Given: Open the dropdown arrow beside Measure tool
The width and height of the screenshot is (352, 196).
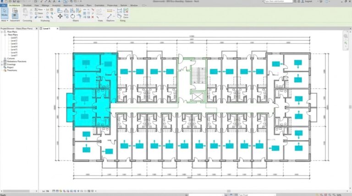Looking at the screenshot, I should tap(114, 11).
